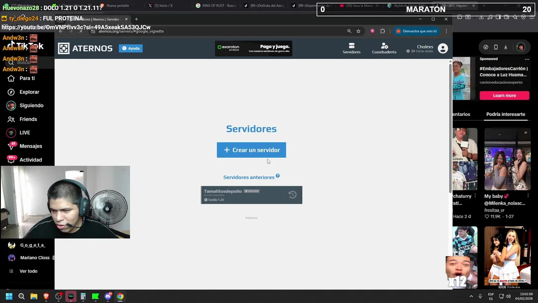Open the two girls in white video thumbnail
Viewport: 538px width, 303px height.
point(507,258)
